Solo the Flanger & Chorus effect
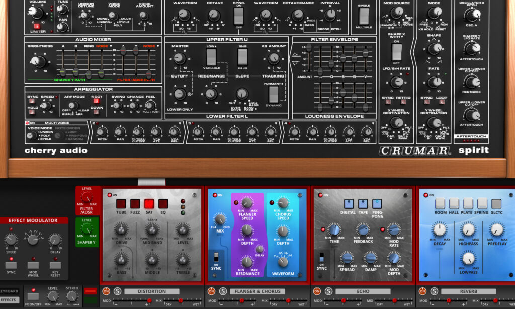The image size is (515, 309). click(223, 291)
